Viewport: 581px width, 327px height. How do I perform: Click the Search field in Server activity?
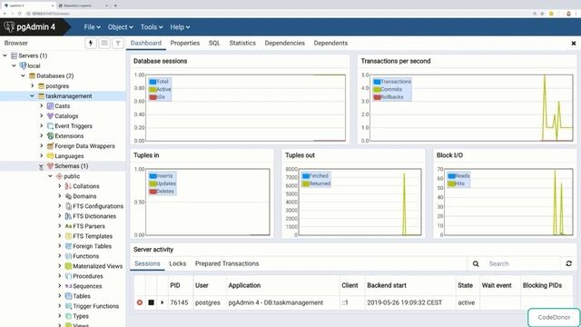tap(523, 264)
